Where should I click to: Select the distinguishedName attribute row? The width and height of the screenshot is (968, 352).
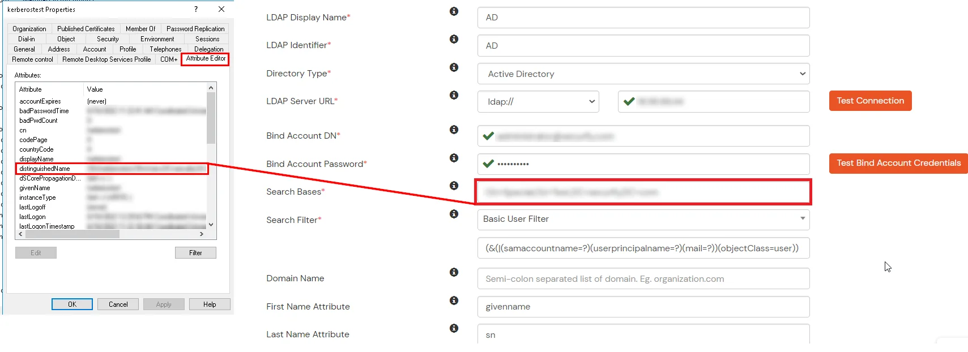point(112,169)
